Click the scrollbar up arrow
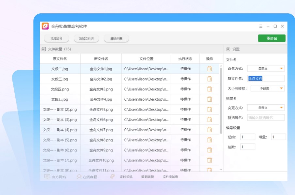Viewport: 295px width, 195px height. pos(221,66)
